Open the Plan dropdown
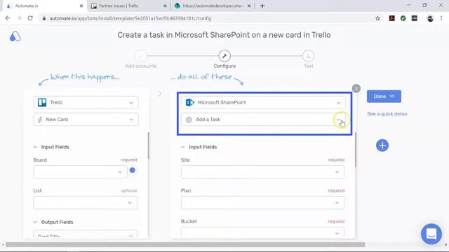This screenshot has height=252, width=449. [x=262, y=202]
